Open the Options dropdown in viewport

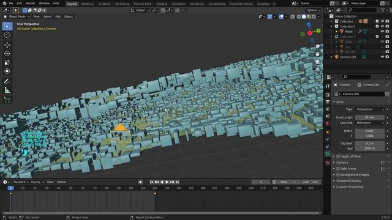313,10
